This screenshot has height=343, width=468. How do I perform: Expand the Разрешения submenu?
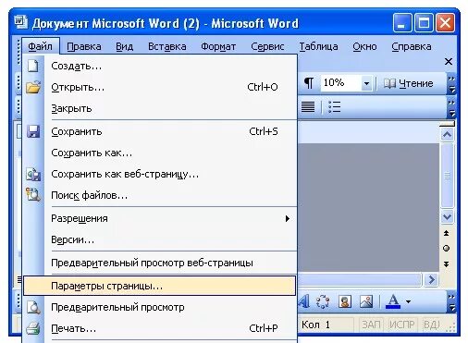160,218
